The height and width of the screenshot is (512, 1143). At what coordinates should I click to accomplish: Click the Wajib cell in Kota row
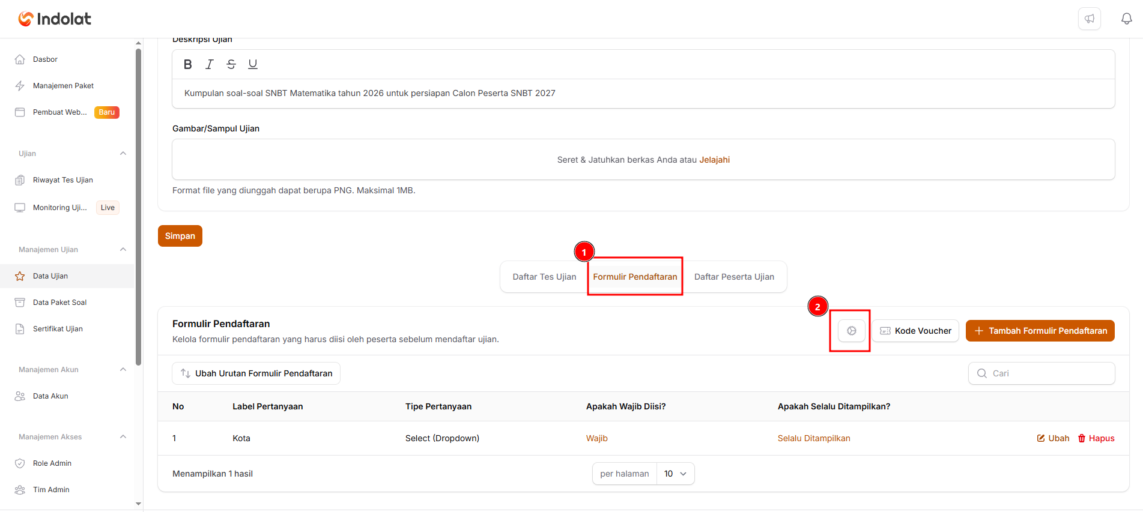(x=597, y=438)
